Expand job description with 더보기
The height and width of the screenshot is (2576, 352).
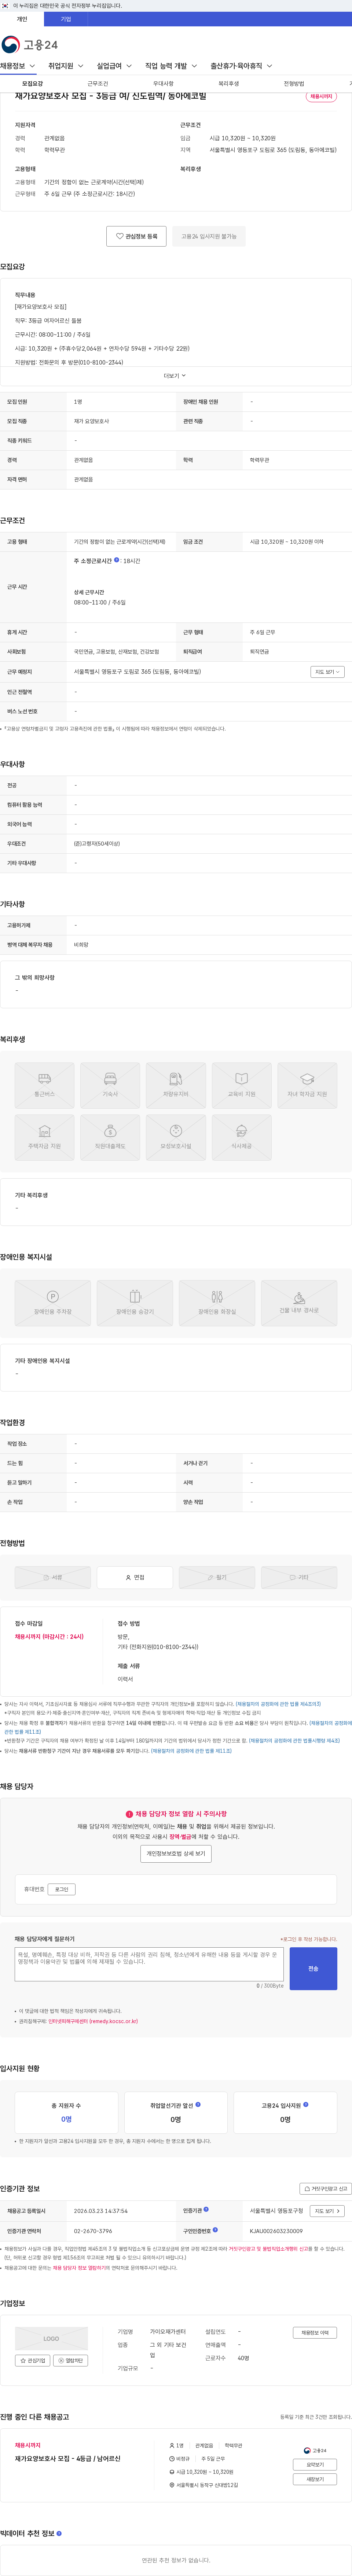tap(175, 375)
